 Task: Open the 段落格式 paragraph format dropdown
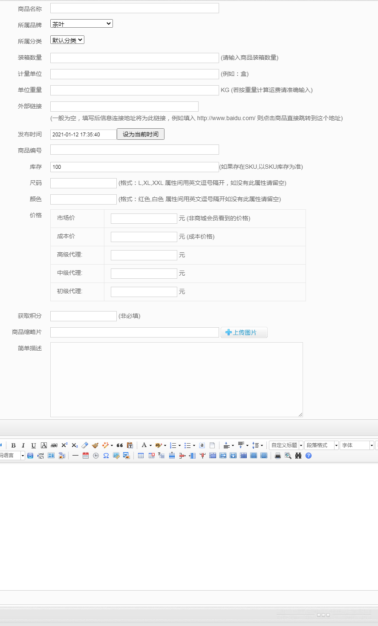click(x=321, y=445)
